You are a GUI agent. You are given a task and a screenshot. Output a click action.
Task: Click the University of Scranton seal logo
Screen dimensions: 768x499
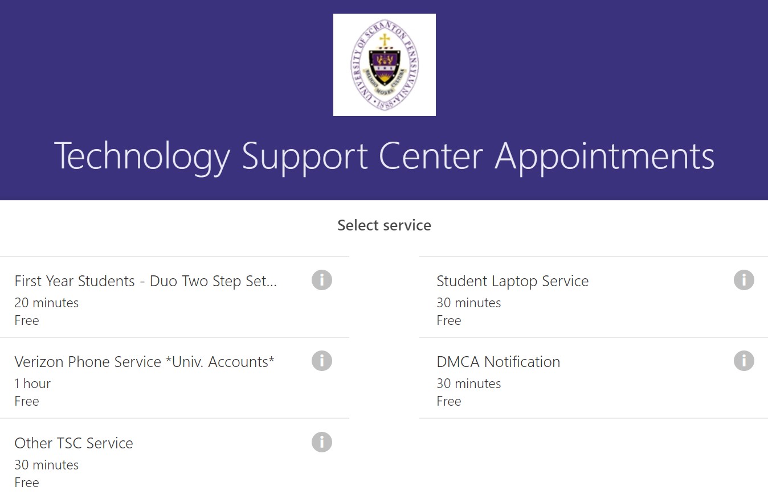pos(385,65)
